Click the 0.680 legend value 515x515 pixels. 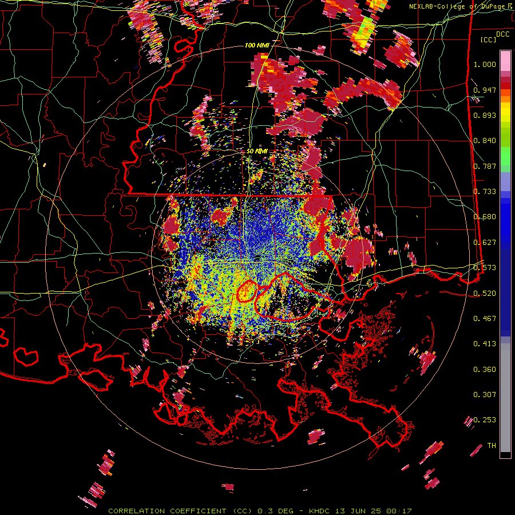pos(485,217)
